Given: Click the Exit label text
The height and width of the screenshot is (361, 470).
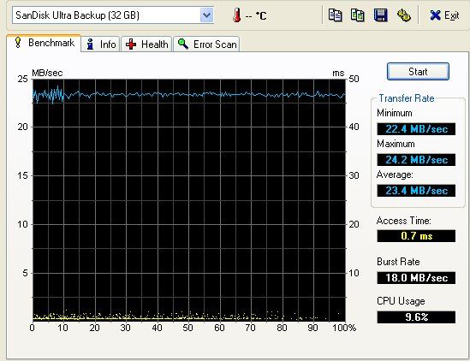Looking at the screenshot, I should [x=451, y=15].
